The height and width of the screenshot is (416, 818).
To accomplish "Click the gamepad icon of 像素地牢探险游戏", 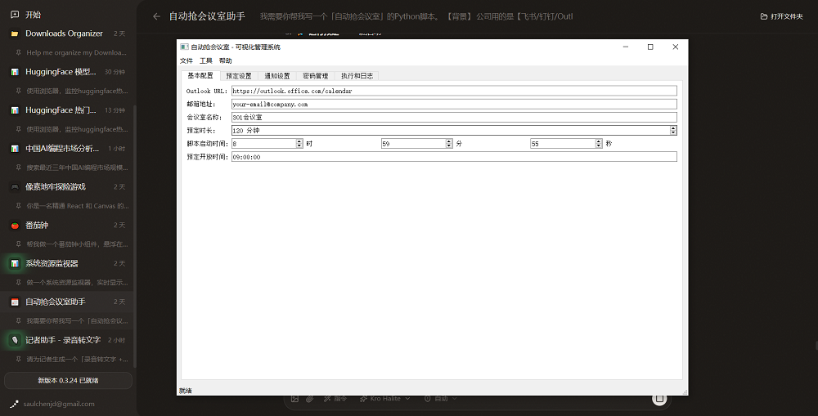I will [15, 186].
